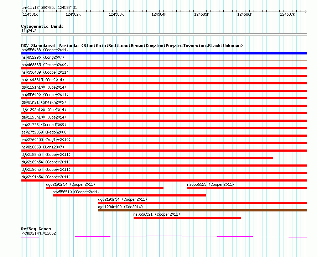Click the esv2760455 (Vogler2010) label
This screenshot has width=317, height=257.
[x=46, y=140]
